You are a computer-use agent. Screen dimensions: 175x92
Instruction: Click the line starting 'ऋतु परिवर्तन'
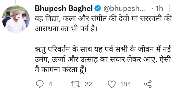click(103, 49)
